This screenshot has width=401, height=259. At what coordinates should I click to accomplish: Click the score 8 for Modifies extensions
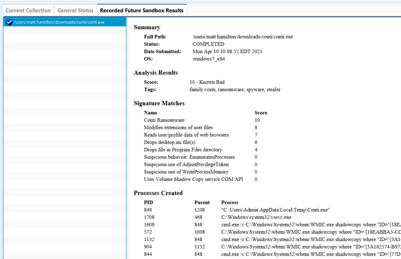(256, 128)
